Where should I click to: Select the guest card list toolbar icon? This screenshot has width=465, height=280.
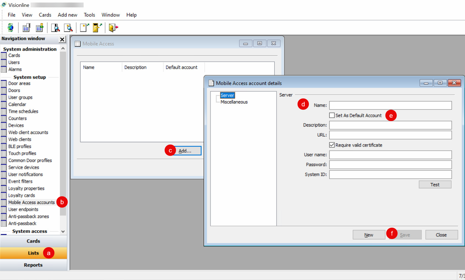pyautogui.click(x=39, y=27)
